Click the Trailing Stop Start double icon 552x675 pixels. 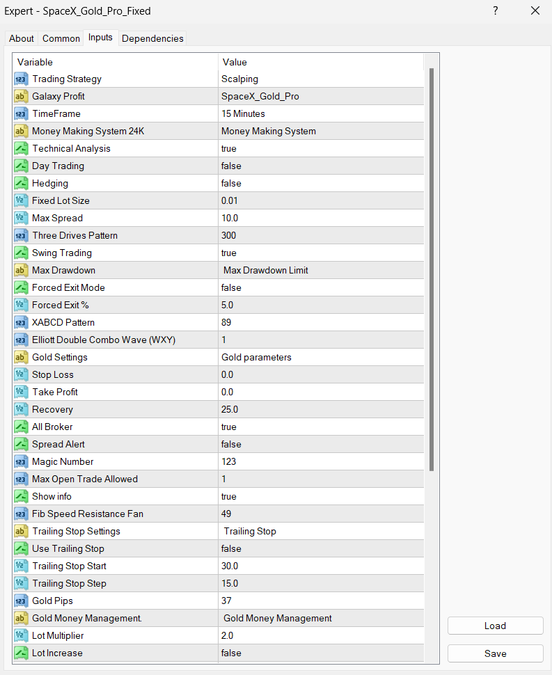click(21, 566)
